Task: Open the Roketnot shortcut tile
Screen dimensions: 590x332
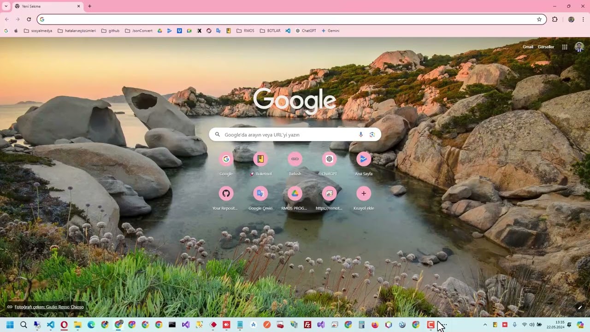Action: pyautogui.click(x=260, y=164)
